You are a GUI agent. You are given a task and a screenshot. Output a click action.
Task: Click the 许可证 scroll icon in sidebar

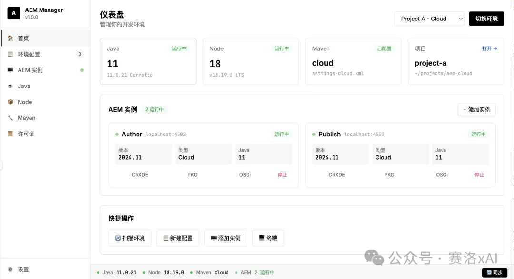tap(10, 134)
